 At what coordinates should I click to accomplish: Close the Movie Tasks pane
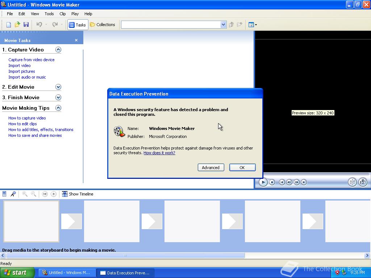click(x=76, y=40)
